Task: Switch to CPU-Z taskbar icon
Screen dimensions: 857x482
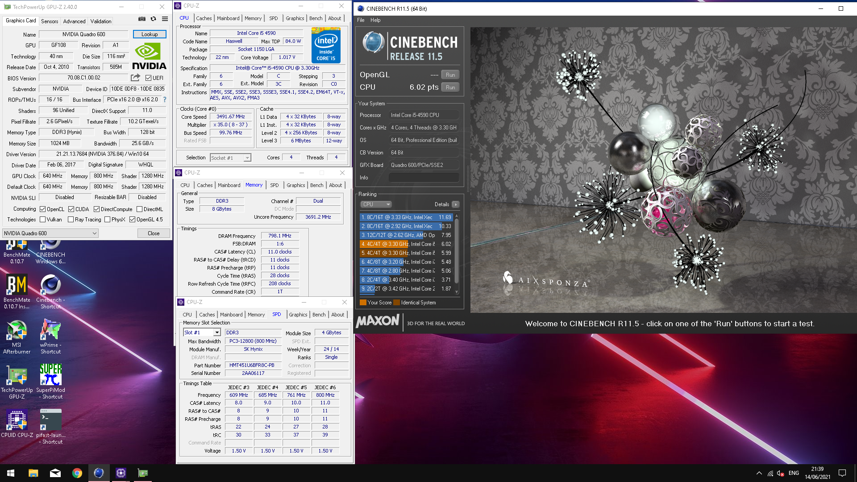Action: coord(121,473)
